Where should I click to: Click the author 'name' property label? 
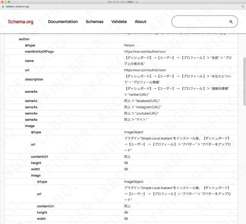(29, 61)
